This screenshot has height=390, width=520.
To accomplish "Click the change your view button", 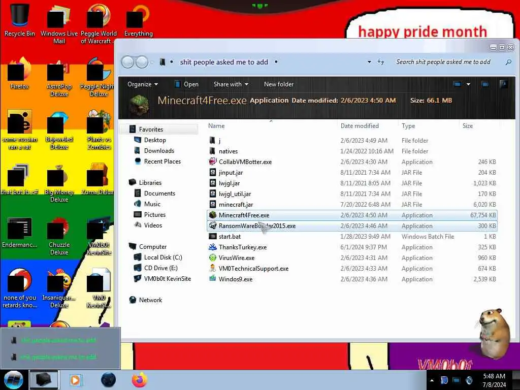I will tap(458, 84).
